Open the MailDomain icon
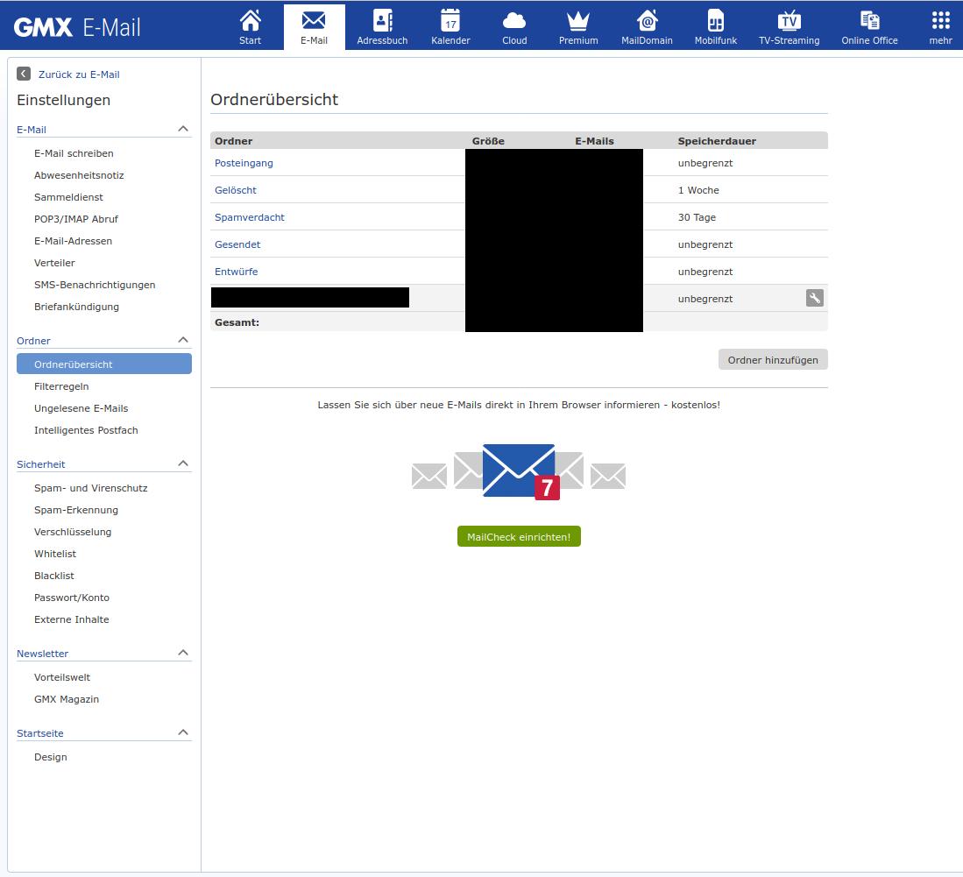Image resolution: width=963 pixels, height=877 pixels. (647, 21)
